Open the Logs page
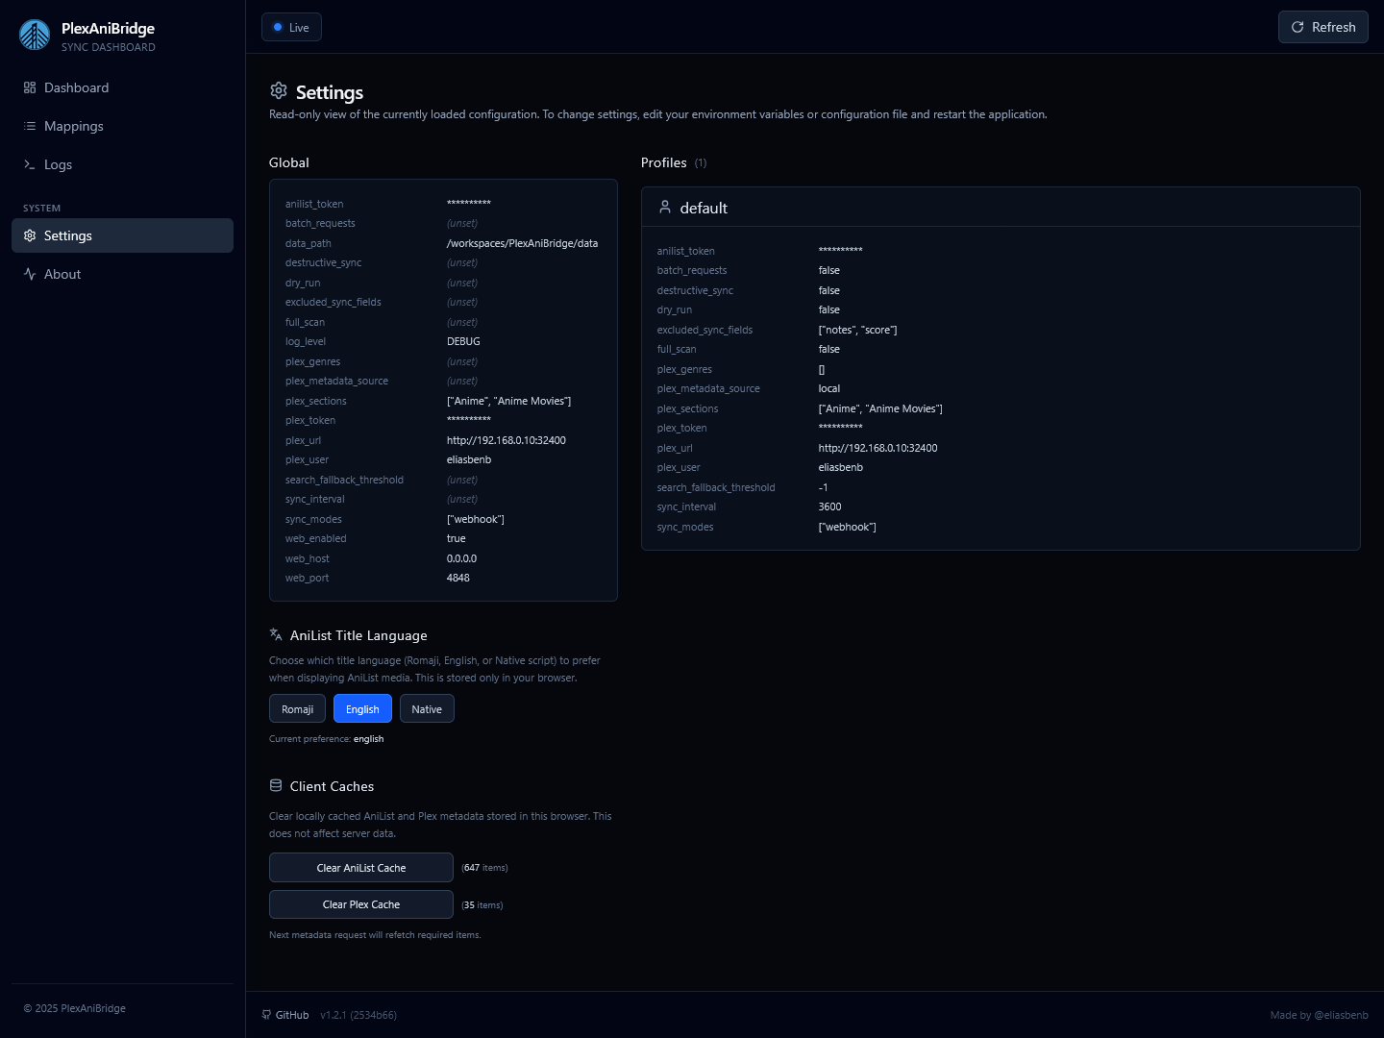Screen dimensions: 1384x1038 click(x=122, y=164)
